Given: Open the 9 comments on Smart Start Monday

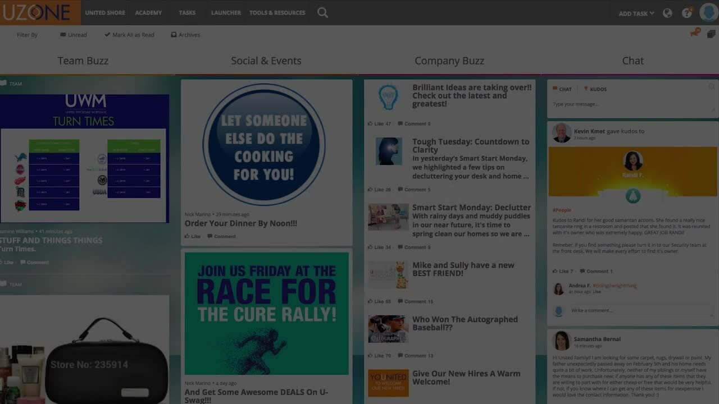Looking at the screenshot, I should pos(414,247).
